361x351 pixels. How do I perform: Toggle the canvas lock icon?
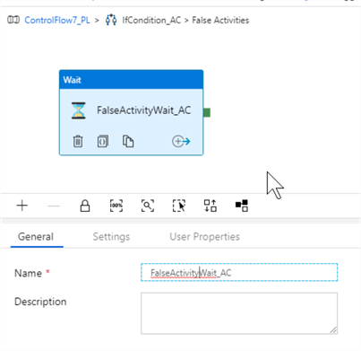(x=85, y=206)
